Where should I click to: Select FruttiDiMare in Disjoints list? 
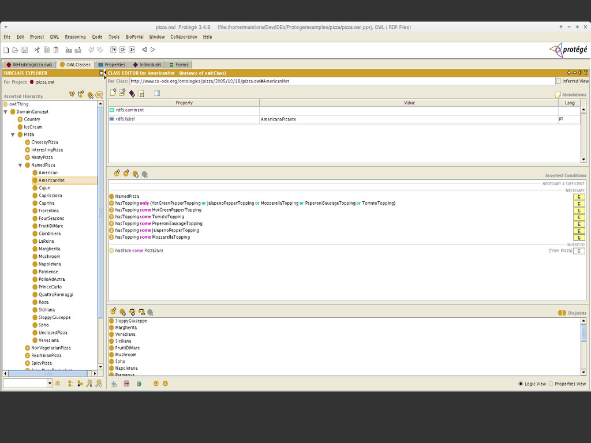tap(128, 348)
